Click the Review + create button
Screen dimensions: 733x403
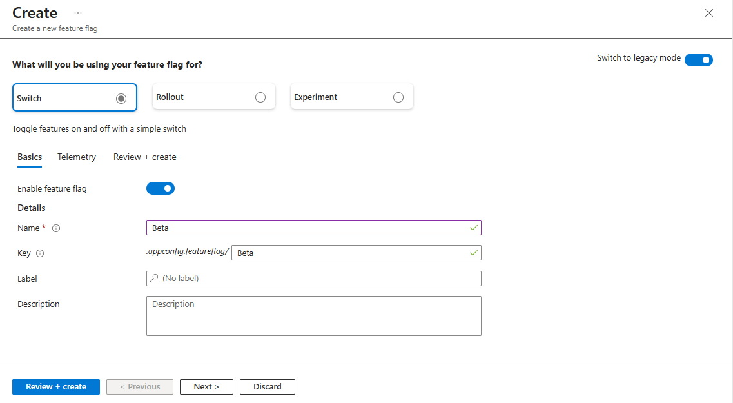[55, 386]
